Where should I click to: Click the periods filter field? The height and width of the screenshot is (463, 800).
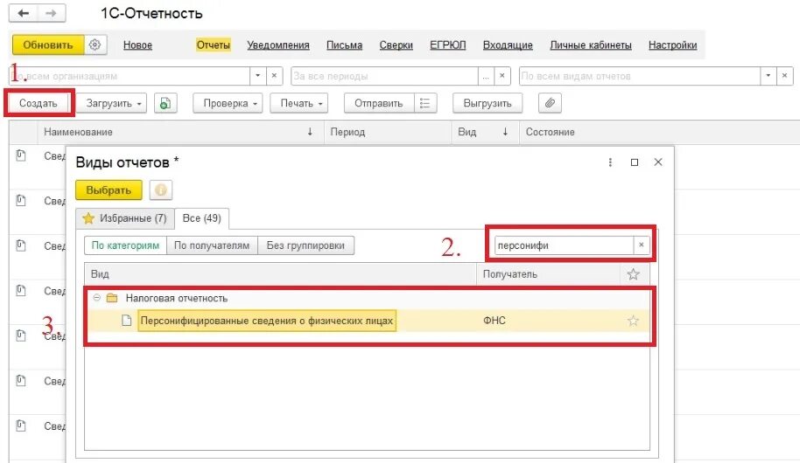pos(384,76)
